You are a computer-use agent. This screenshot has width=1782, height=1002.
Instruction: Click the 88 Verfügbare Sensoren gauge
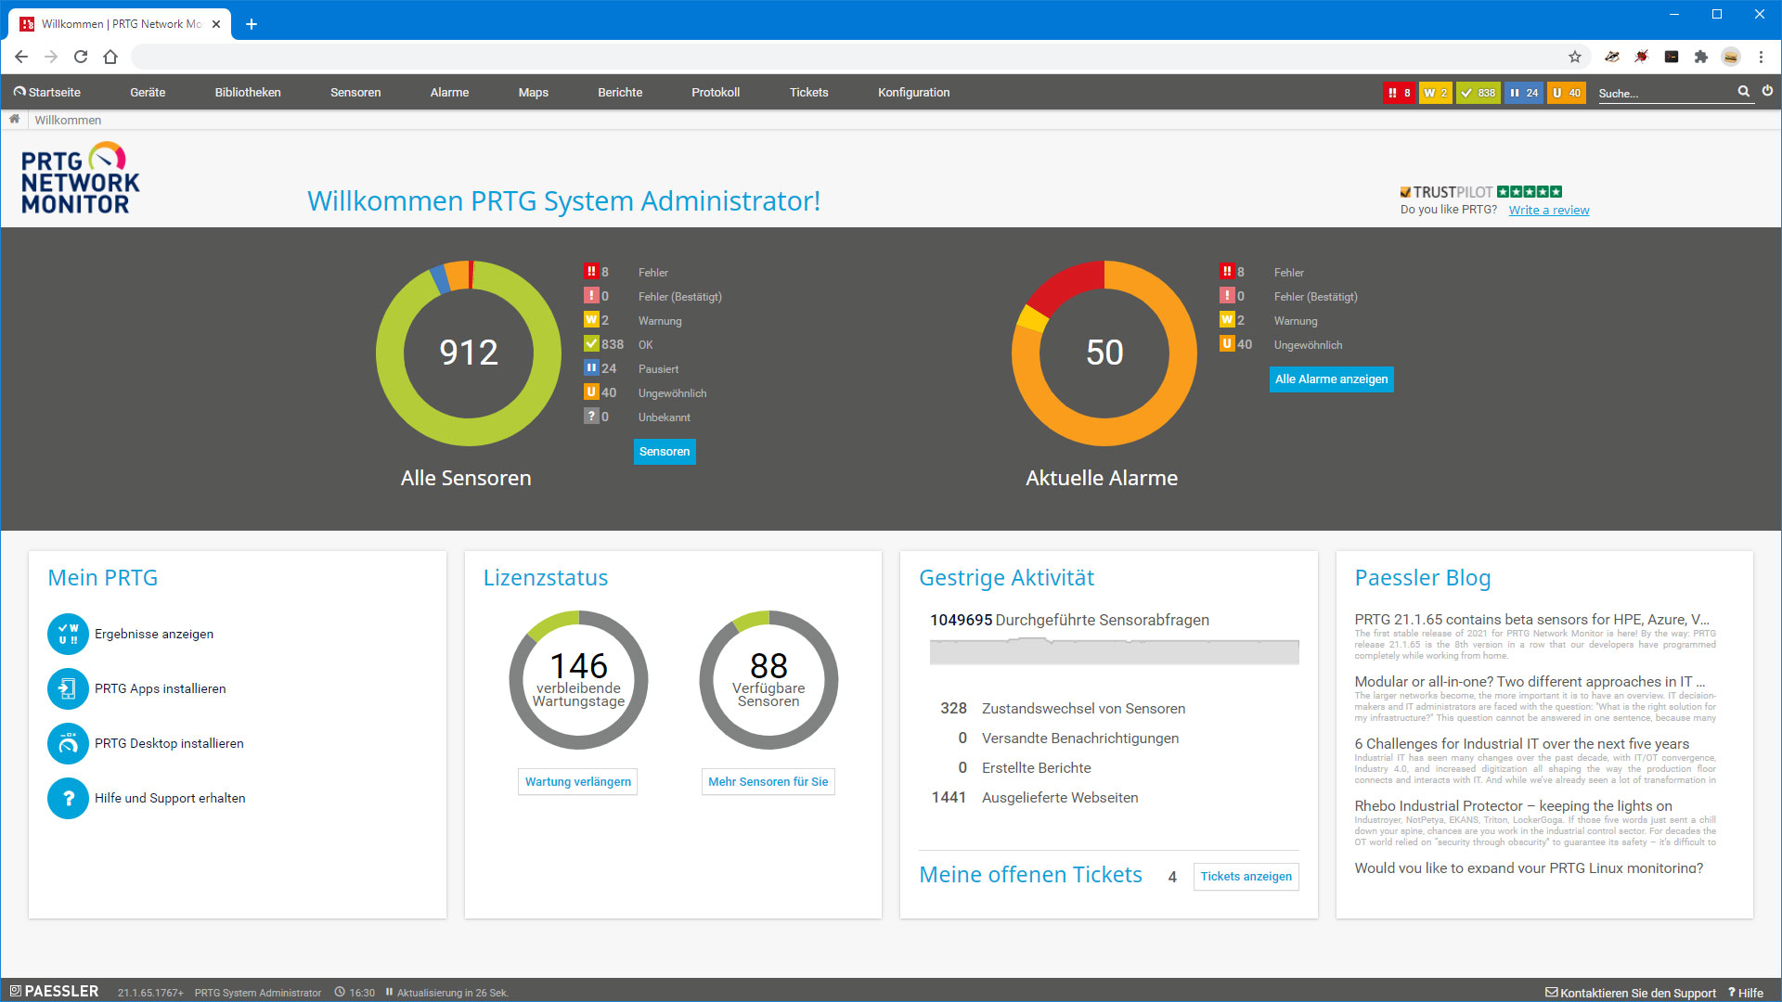[x=768, y=680]
